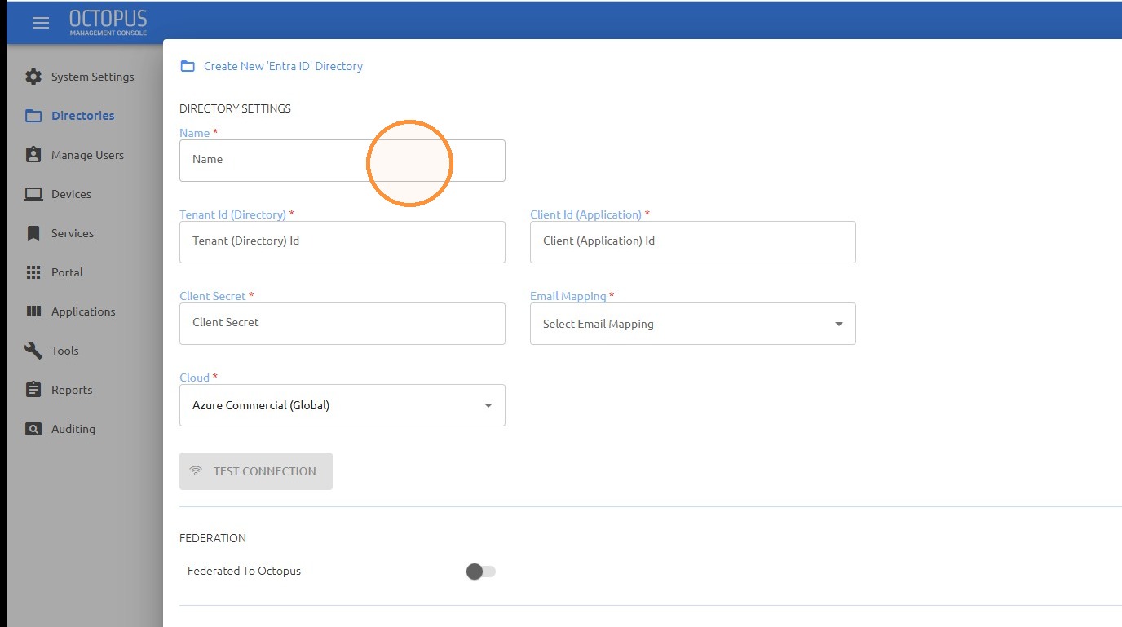The height and width of the screenshot is (627, 1122).
Task: Click the Devices laptop icon
Action: (x=33, y=194)
